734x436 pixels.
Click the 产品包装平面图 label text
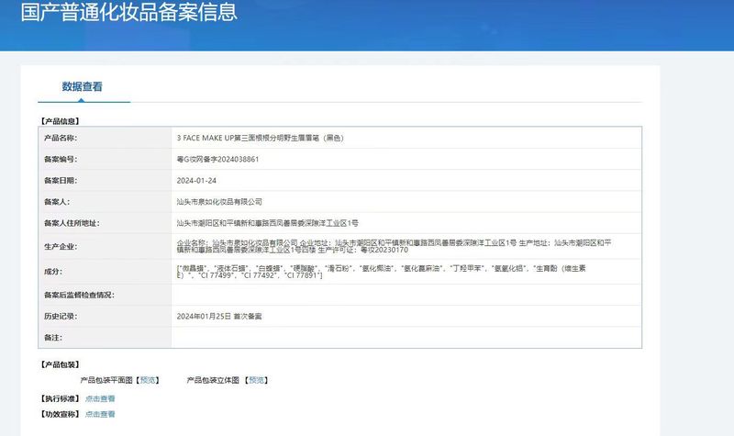106,380
